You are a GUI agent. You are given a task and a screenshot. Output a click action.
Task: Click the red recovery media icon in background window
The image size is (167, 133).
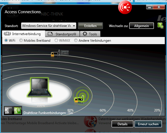point(90,122)
